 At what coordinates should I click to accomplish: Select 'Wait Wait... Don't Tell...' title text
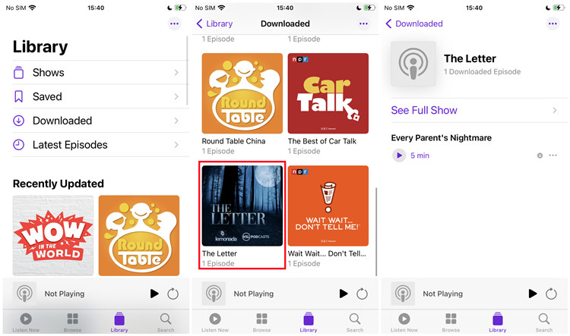point(327,253)
